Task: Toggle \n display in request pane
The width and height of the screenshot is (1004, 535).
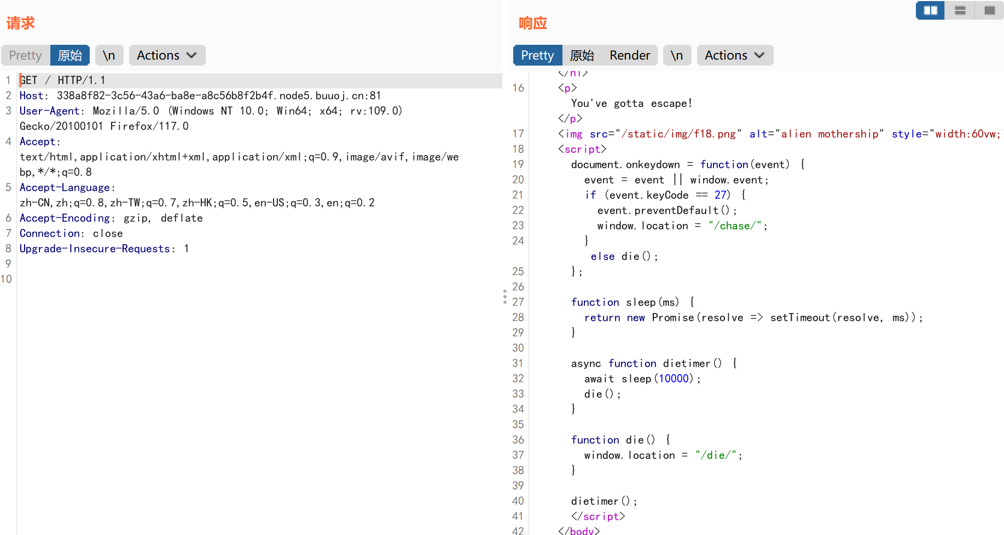Action: tap(109, 55)
